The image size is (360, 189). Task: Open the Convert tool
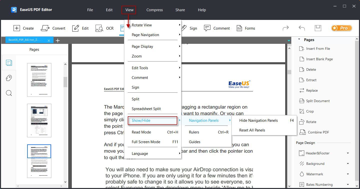click(x=53, y=28)
